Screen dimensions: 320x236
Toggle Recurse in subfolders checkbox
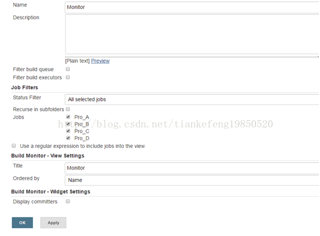point(68,109)
